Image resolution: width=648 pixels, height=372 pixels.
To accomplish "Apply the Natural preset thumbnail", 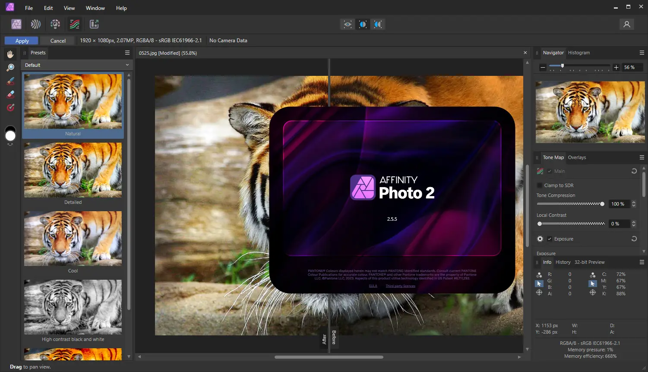I will [x=73, y=102].
